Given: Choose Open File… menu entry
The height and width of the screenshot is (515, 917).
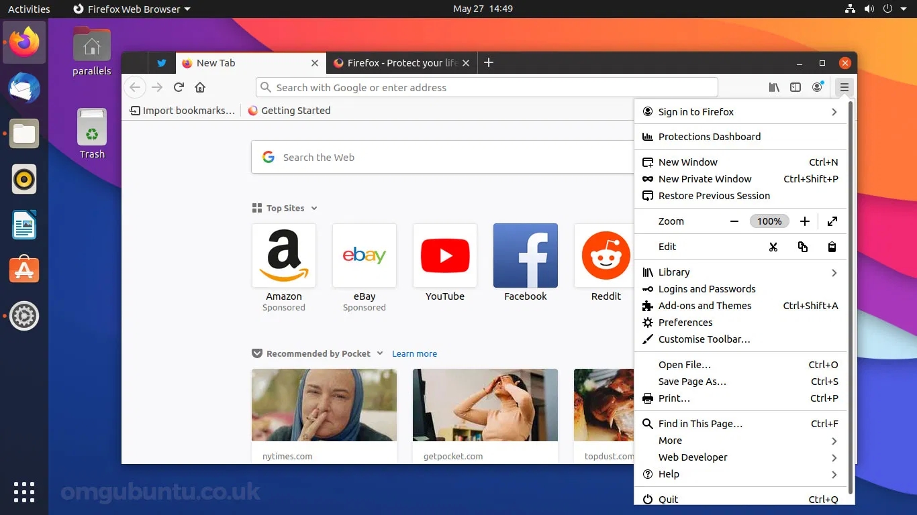Looking at the screenshot, I should click(740, 365).
